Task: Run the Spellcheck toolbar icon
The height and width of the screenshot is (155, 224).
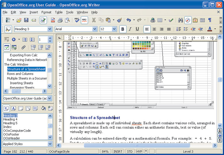Action: 77,20
